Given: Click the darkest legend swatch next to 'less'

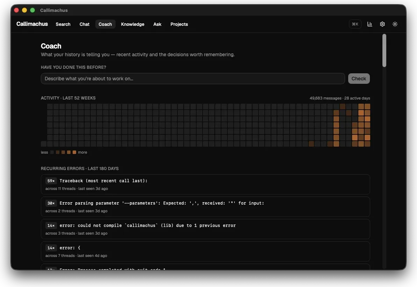Looking at the screenshot, I should pyautogui.click(x=52, y=153).
